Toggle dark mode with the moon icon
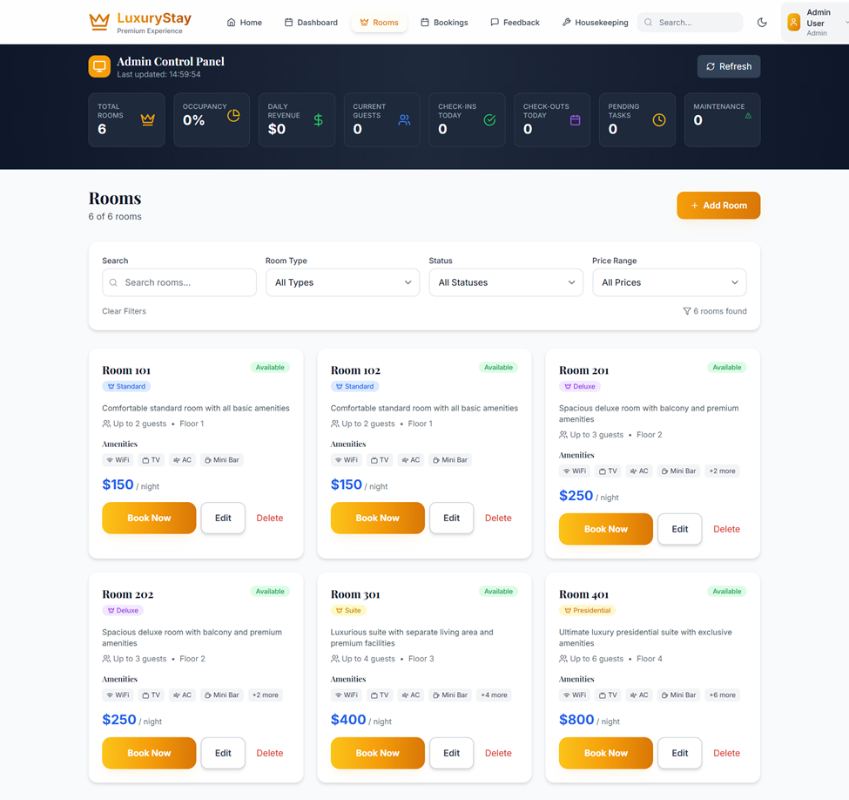 tap(762, 23)
